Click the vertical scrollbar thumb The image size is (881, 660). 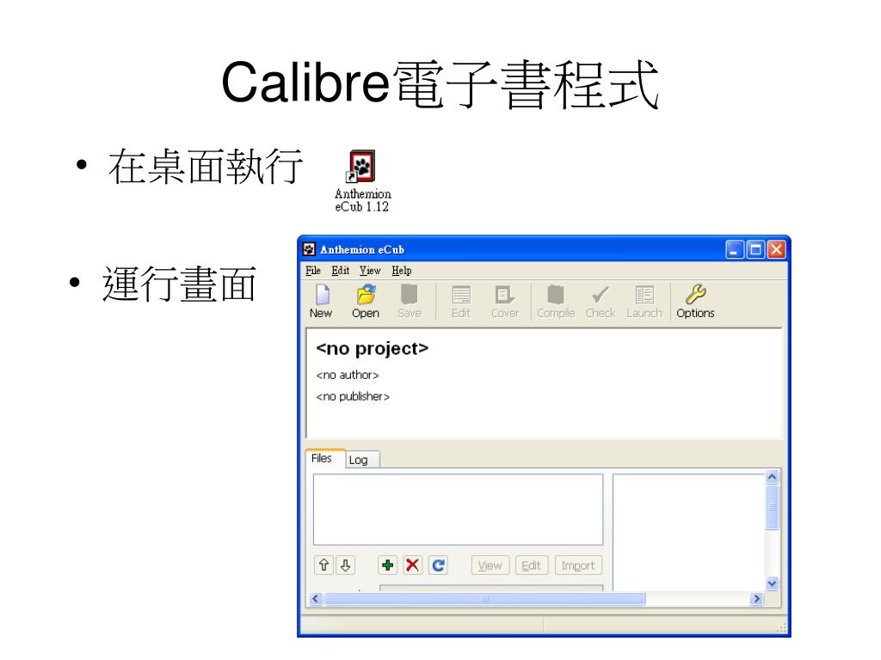[x=772, y=507]
